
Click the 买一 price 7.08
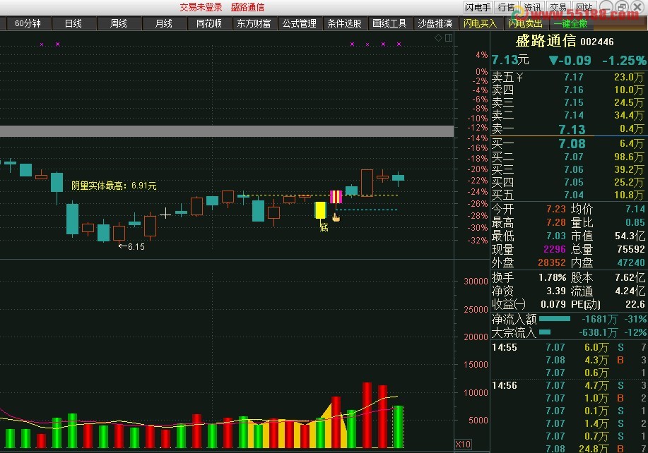click(x=572, y=143)
